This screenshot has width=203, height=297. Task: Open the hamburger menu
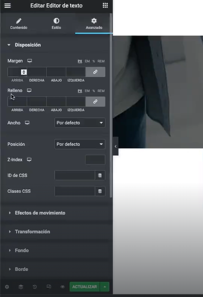[7, 5]
